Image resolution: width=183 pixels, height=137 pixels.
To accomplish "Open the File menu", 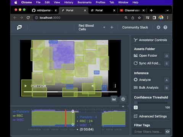I will [38, 2].
